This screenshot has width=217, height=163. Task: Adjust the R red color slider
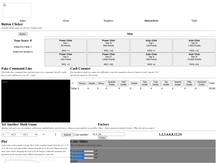click(83, 151)
